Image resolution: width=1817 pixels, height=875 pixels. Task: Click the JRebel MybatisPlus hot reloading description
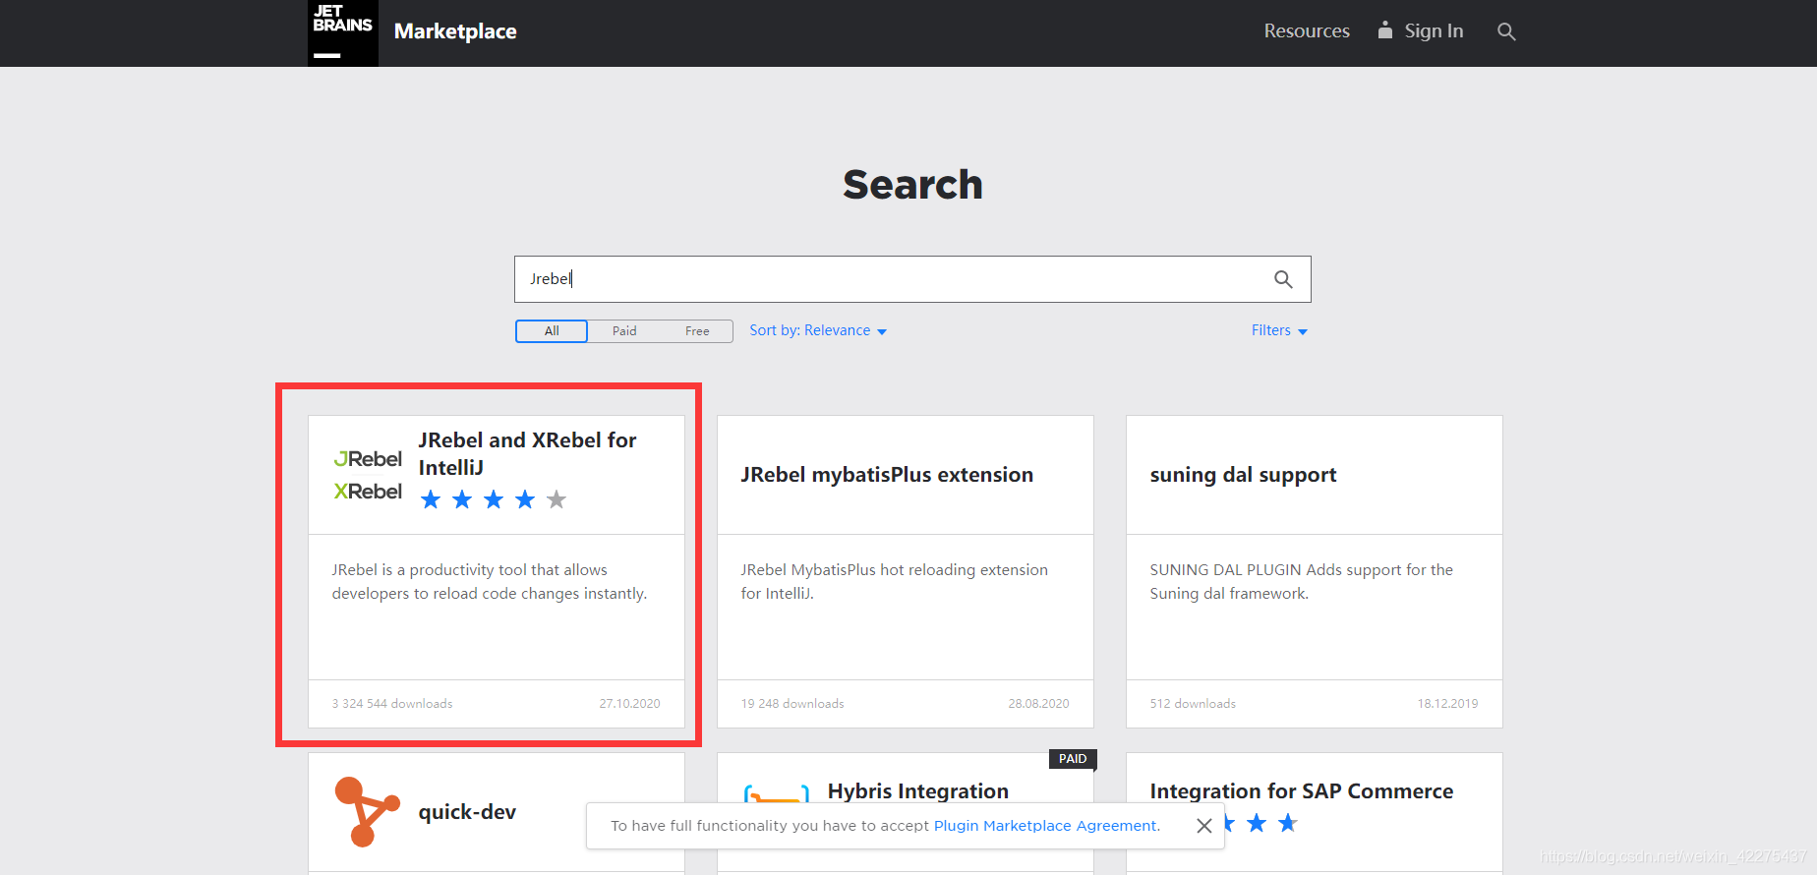pos(895,582)
